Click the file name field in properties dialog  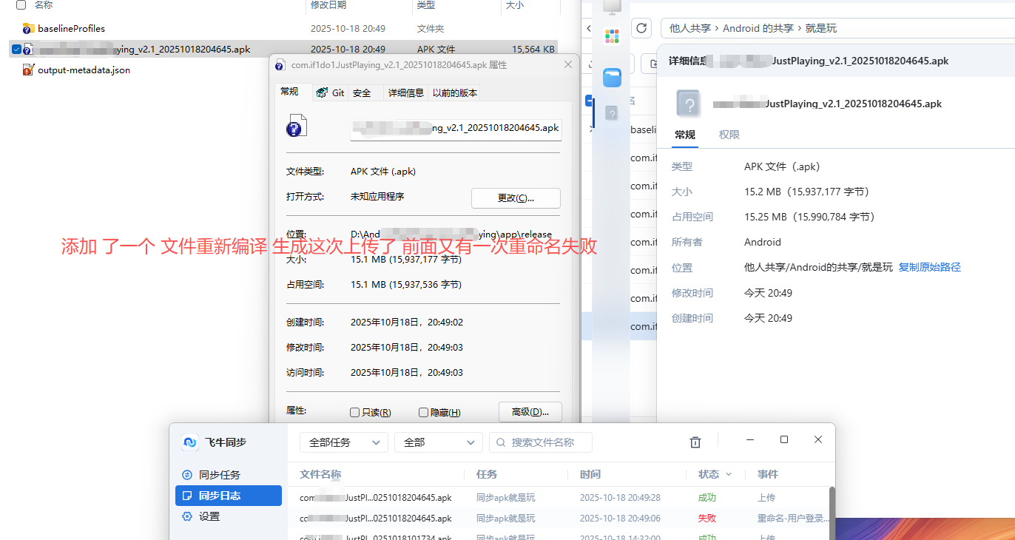456,129
